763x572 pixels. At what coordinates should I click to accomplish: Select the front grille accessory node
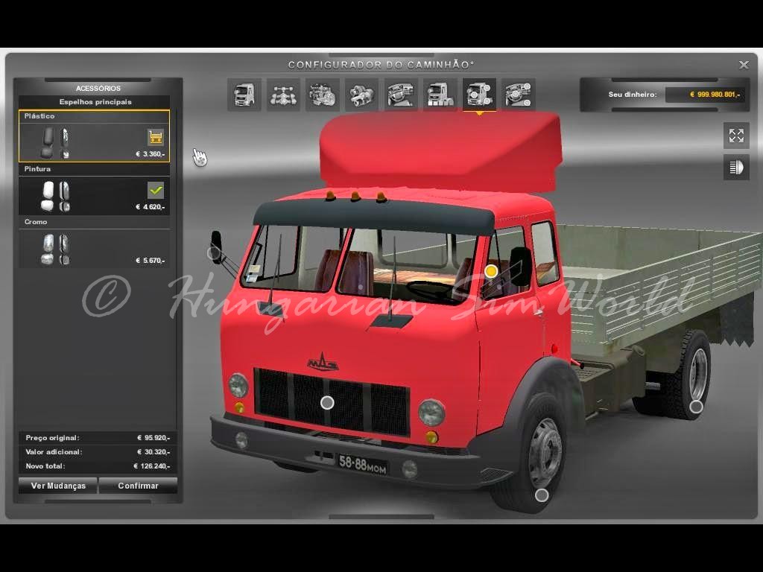coord(327,403)
